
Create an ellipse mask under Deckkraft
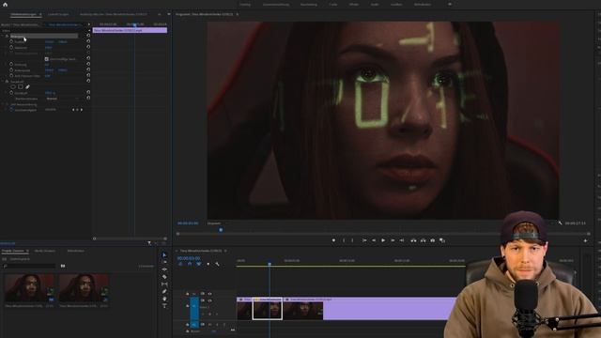pos(13,87)
